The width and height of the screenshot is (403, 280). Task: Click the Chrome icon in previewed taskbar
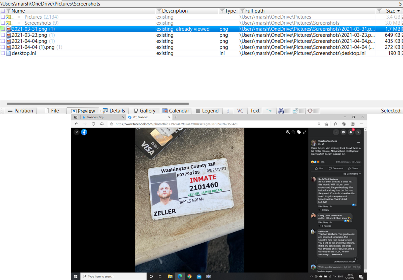click(189, 276)
